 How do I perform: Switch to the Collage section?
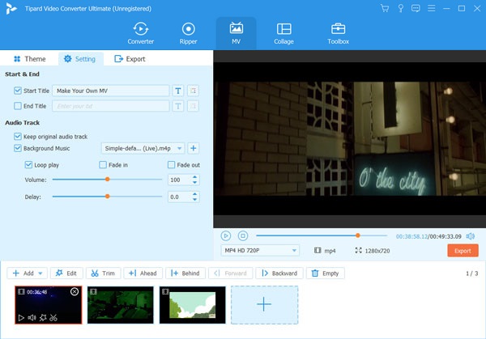(x=283, y=33)
